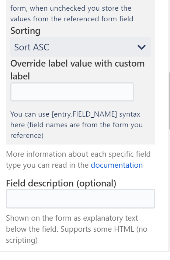Open the Sorting dropdown showing Sort ASC
The image size is (170, 260).
[80, 47]
